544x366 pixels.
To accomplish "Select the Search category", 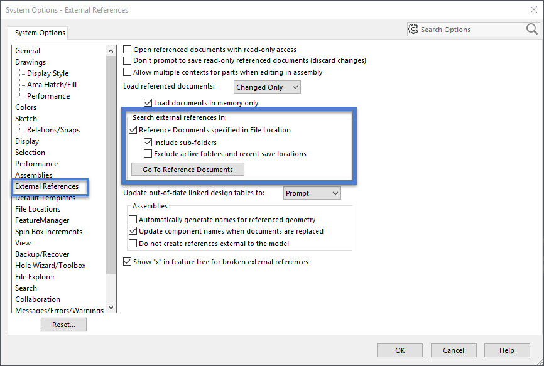I will (x=26, y=288).
